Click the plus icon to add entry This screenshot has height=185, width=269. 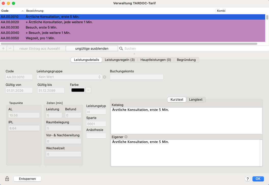[3, 48]
